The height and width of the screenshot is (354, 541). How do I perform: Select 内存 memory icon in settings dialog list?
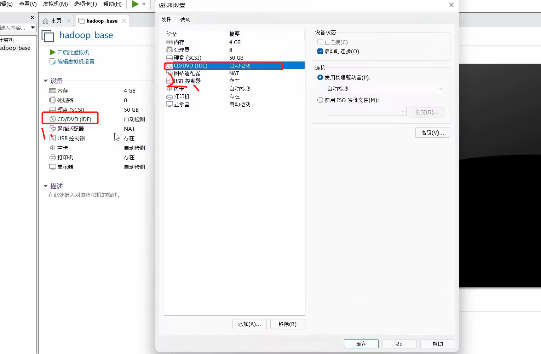click(169, 42)
